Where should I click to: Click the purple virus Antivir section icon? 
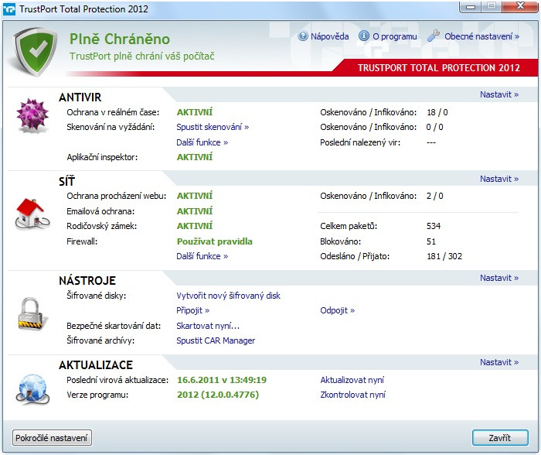coord(32,115)
